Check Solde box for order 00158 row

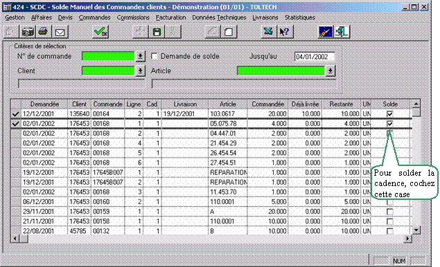389,221
